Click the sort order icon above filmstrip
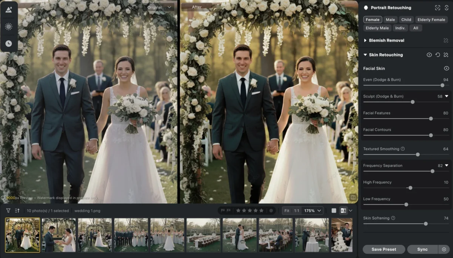453x258 pixels. point(17,210)
